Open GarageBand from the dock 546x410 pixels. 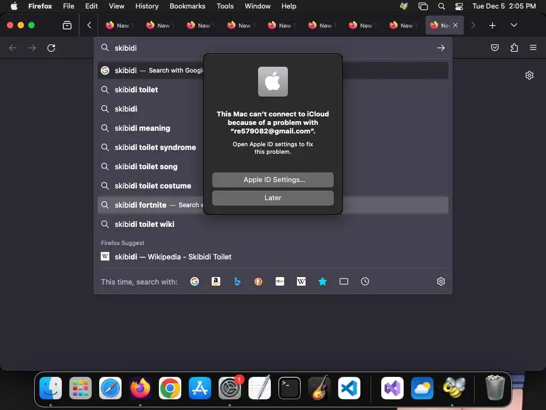pos(319,388)
